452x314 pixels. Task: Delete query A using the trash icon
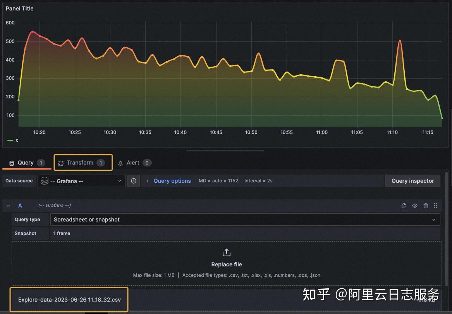point(426,206)
